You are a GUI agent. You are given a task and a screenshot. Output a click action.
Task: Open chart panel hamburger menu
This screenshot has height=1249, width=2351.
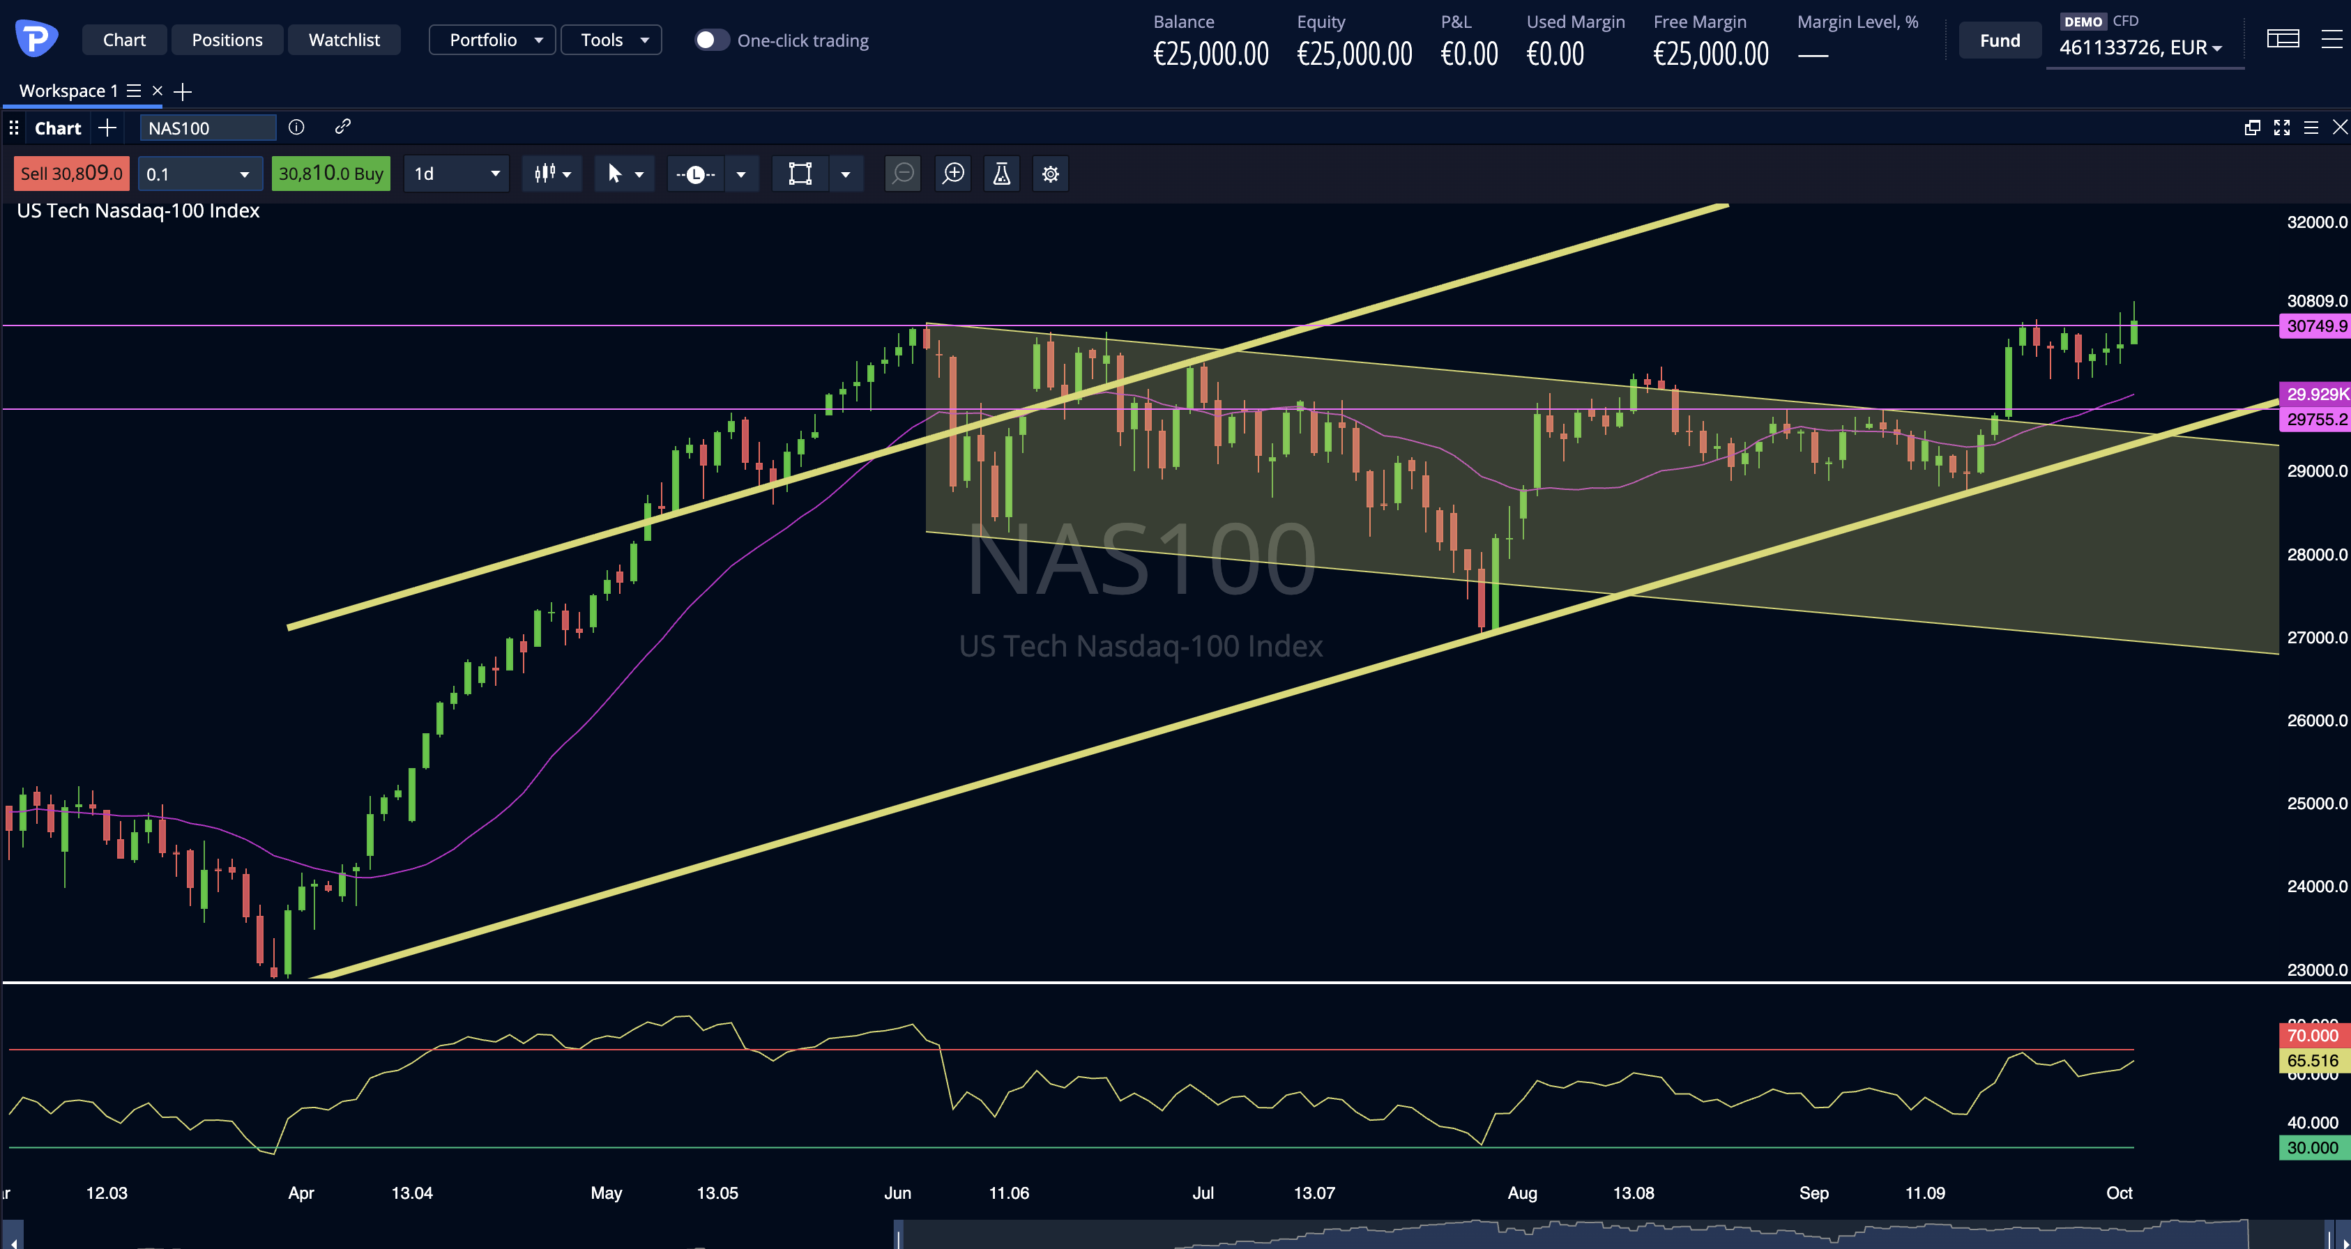(2311, 128)
